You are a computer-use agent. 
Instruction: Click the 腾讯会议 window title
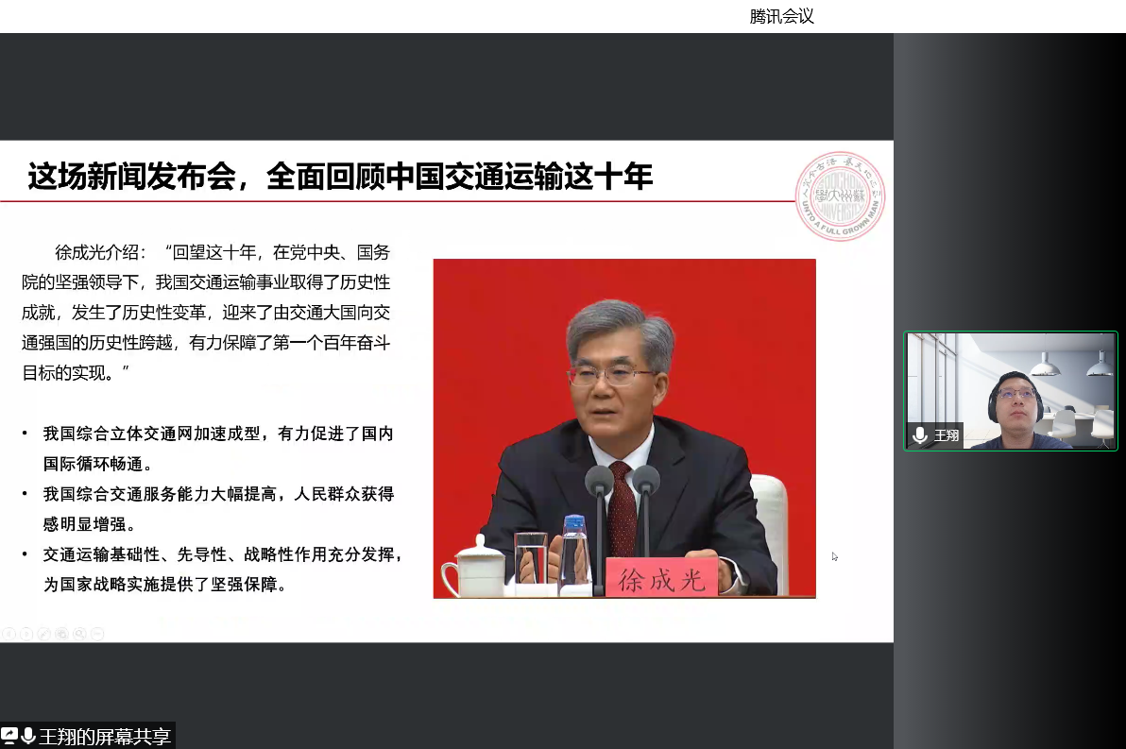pyautogui.click(x=781, y=16)
